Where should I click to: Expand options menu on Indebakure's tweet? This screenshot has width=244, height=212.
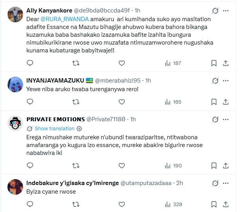coord(226,183)
